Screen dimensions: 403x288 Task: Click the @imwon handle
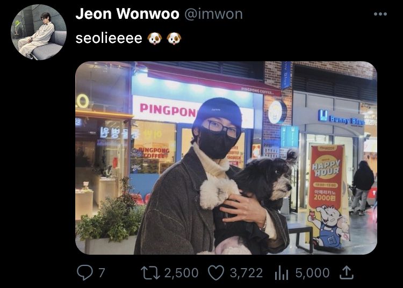(213, 14)
